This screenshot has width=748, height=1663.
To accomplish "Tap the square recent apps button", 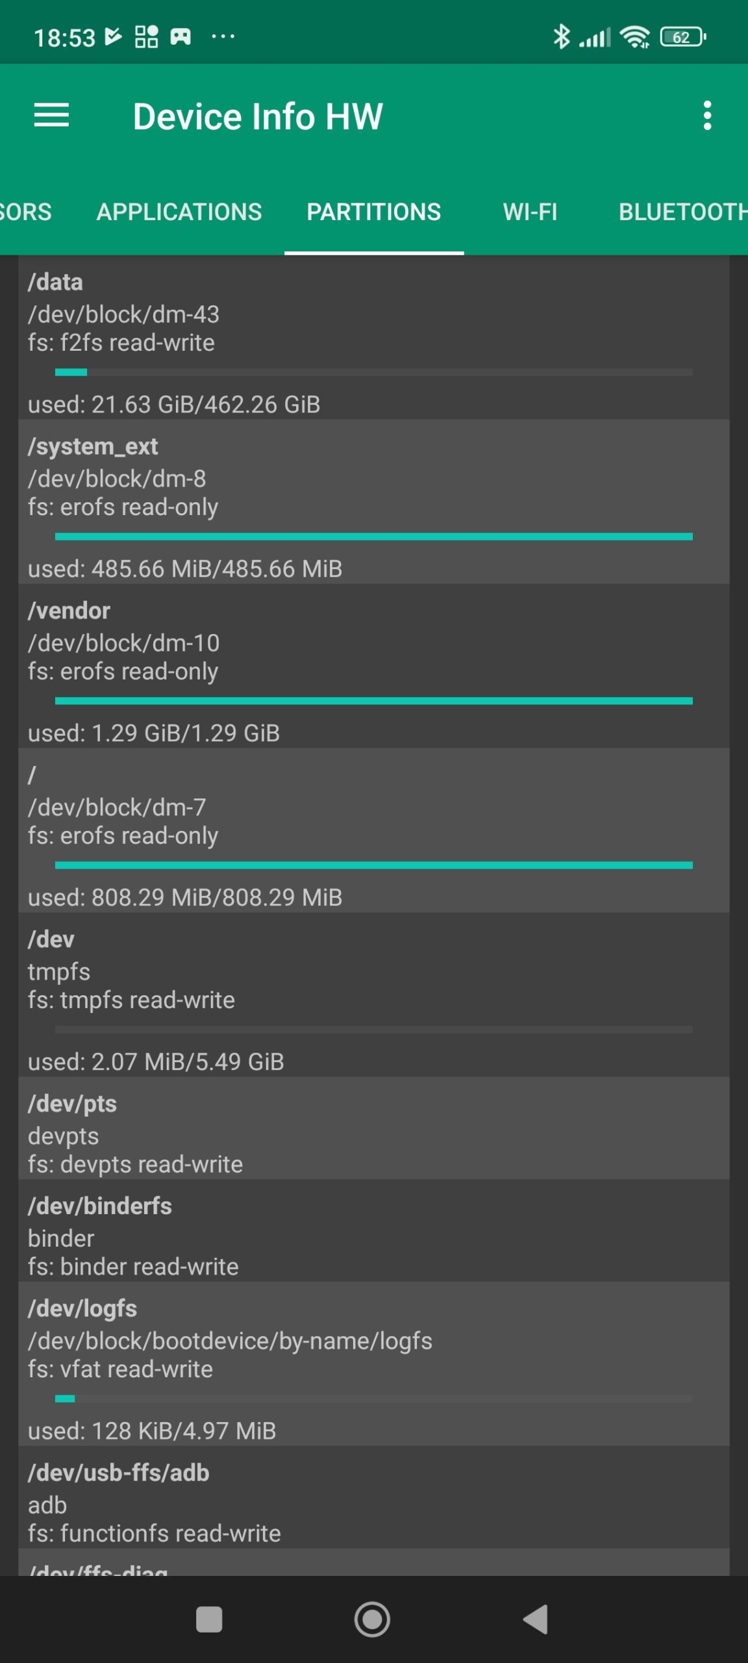I will pyautogui.click(x=209, y=1619).
